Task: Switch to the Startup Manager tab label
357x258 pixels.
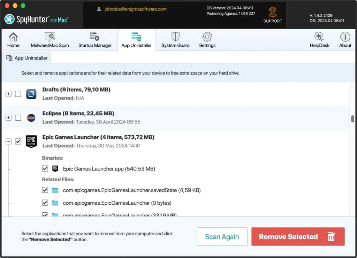Action: (95, 45)
